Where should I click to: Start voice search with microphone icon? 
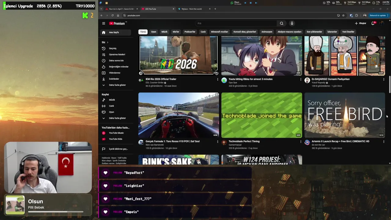tap(292, 23)
